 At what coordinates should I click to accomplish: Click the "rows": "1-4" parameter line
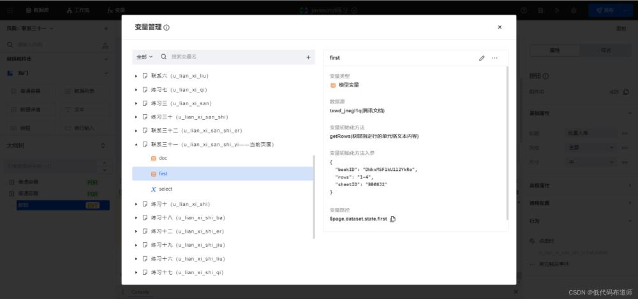pyautogui.click(x=353, y=177)
